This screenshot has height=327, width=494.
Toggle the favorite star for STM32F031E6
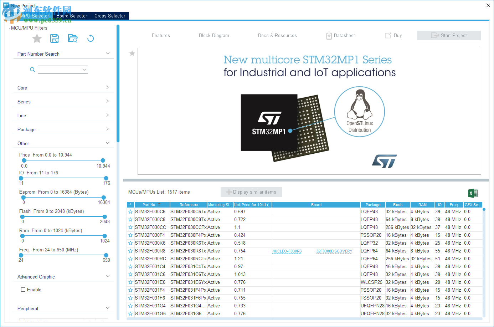(x=130, y=282)
